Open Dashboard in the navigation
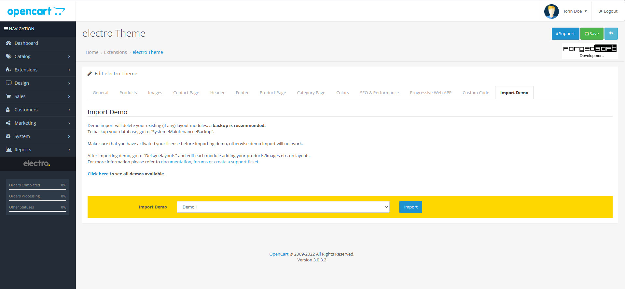 tap(38, 43)
